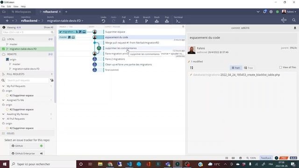
Task: Select the GitHub issue tracker button
Action: tap(27, 146)
